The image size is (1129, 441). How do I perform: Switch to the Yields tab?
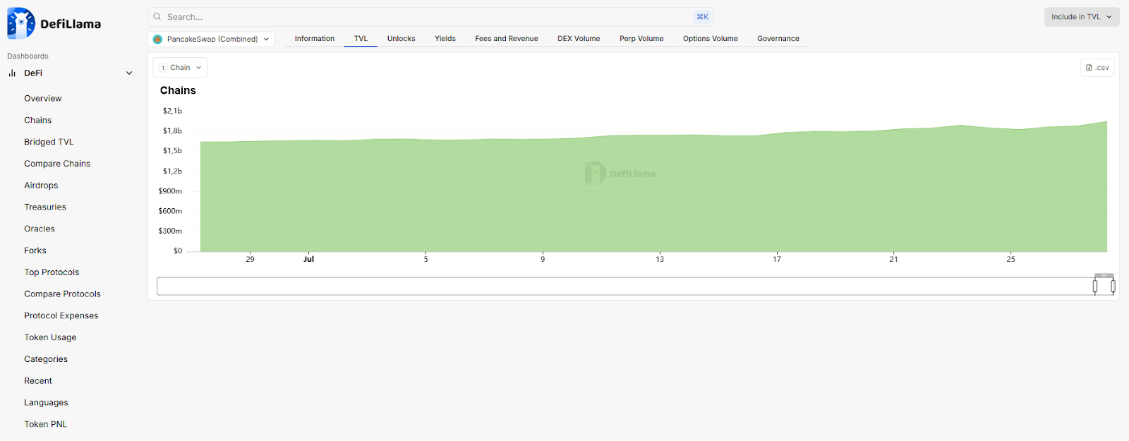click(445, 39)
